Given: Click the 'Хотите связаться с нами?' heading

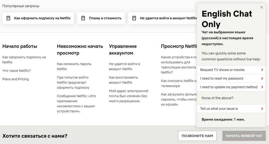Looking at the screenshot, I should pyautogui.click(x=35, y=136).
